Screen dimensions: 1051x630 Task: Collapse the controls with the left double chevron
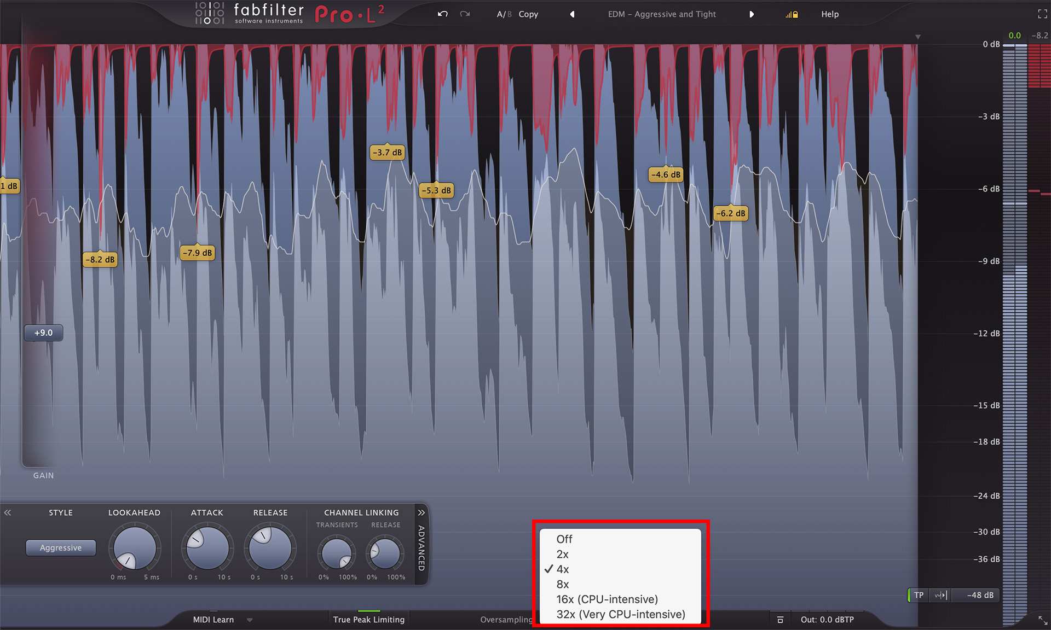8,512
